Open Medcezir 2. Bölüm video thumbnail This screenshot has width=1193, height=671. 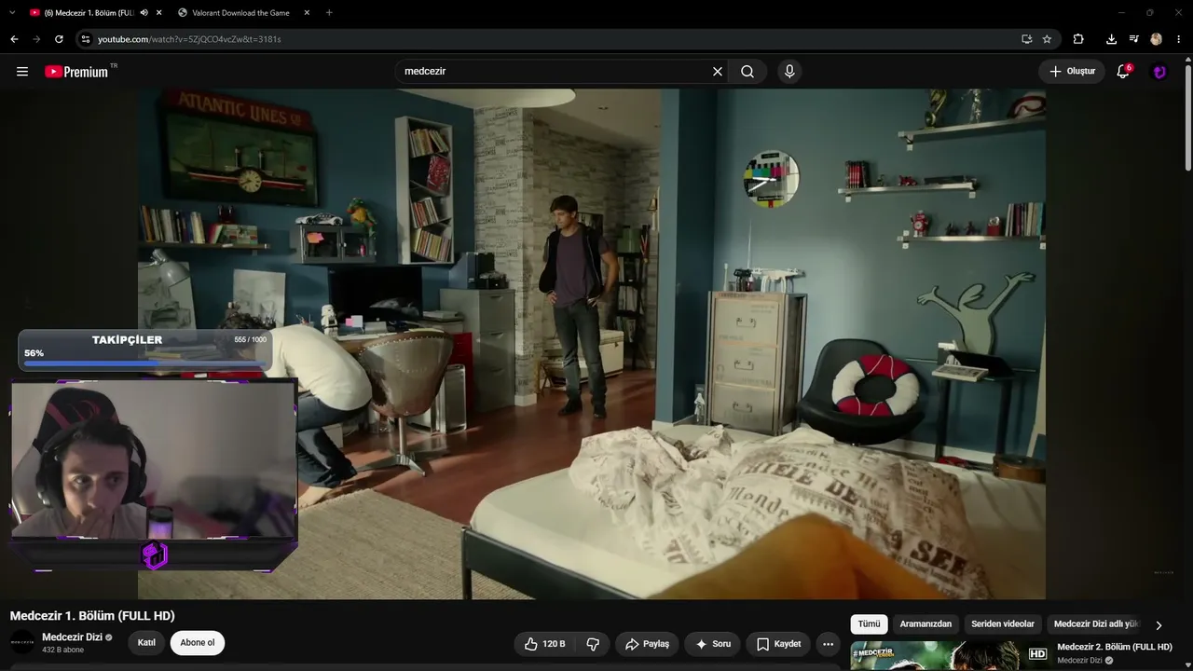950,655
